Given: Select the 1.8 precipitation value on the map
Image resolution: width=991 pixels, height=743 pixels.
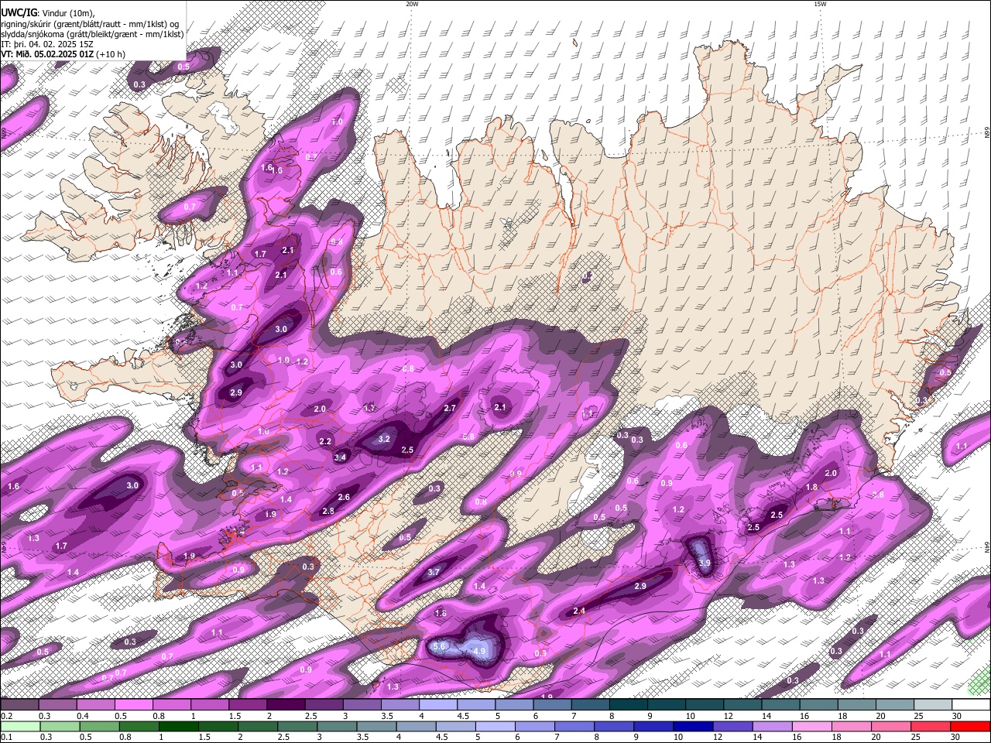Looking at the screenshot, I should 812,487.
